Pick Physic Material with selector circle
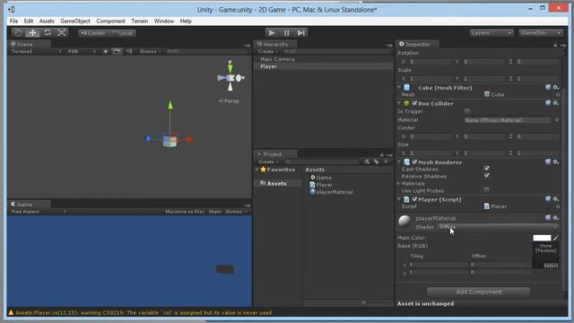 pos(556,119)
